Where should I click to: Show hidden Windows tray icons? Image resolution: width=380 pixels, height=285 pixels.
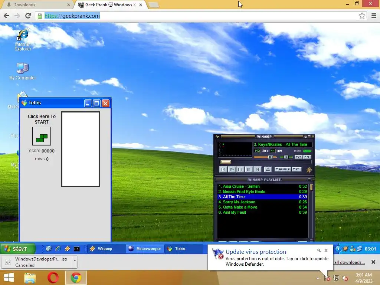pos(318,278)
